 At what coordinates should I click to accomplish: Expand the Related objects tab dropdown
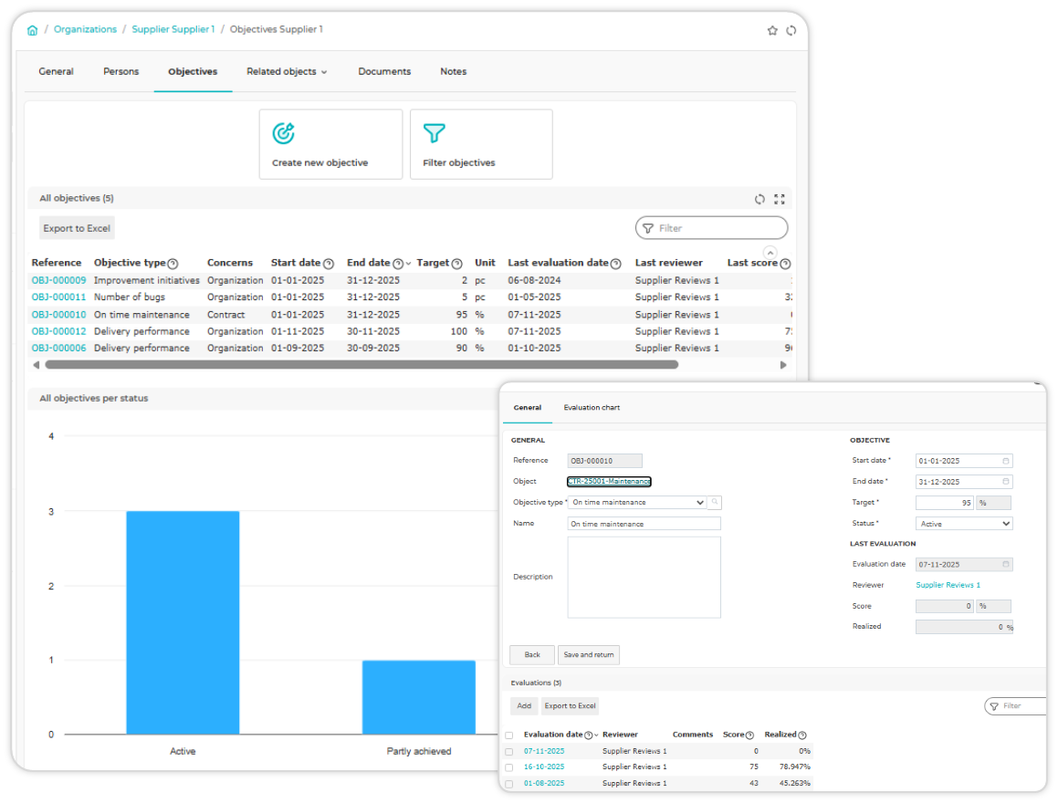[287, 71]
